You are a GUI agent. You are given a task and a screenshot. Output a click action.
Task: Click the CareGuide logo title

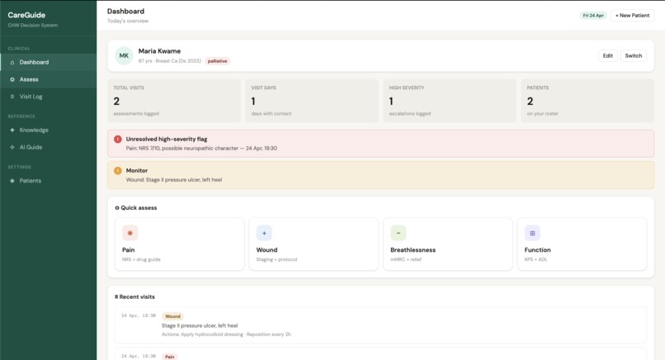point(26,15)
